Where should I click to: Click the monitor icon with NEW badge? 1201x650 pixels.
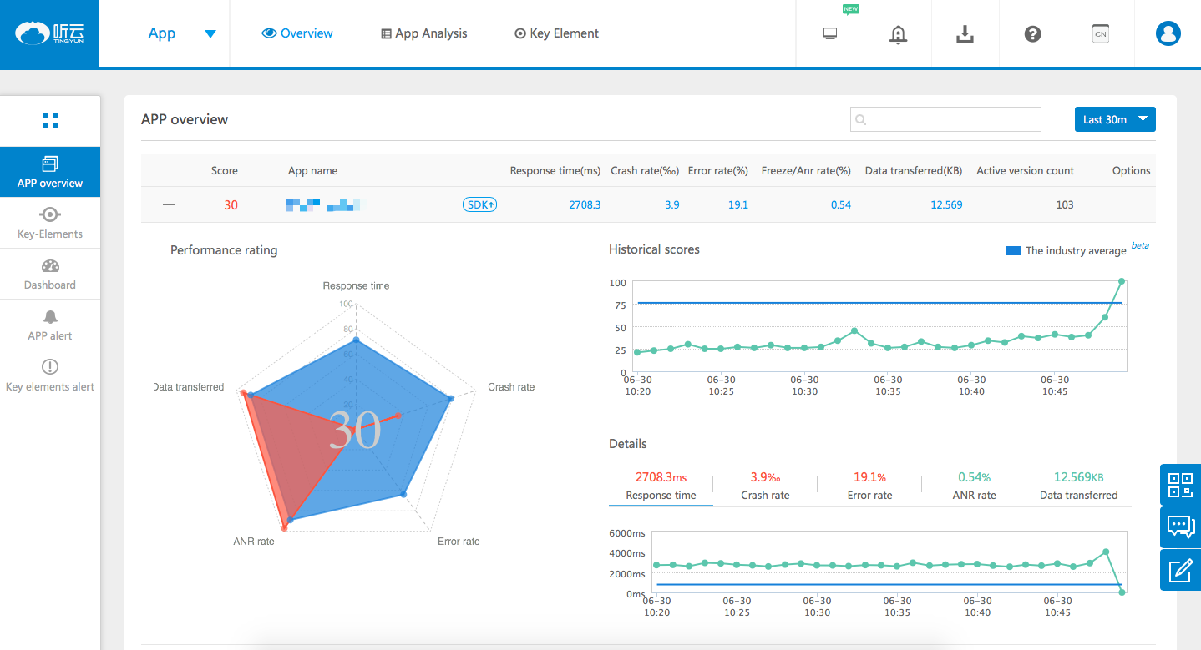pyautogui.click(x=830, y=34)
